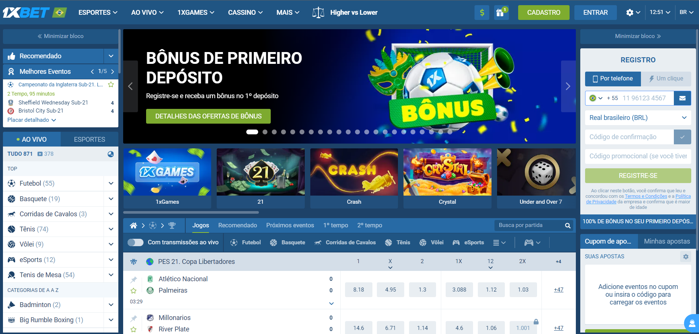Switch to the Próximos eventos tab
The height and width of the screenshot is (334, 699).
click(290, 225)
